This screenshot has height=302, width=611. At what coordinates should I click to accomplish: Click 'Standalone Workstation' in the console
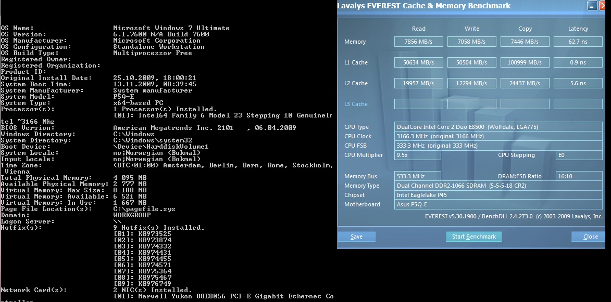[x=158, y=47]
